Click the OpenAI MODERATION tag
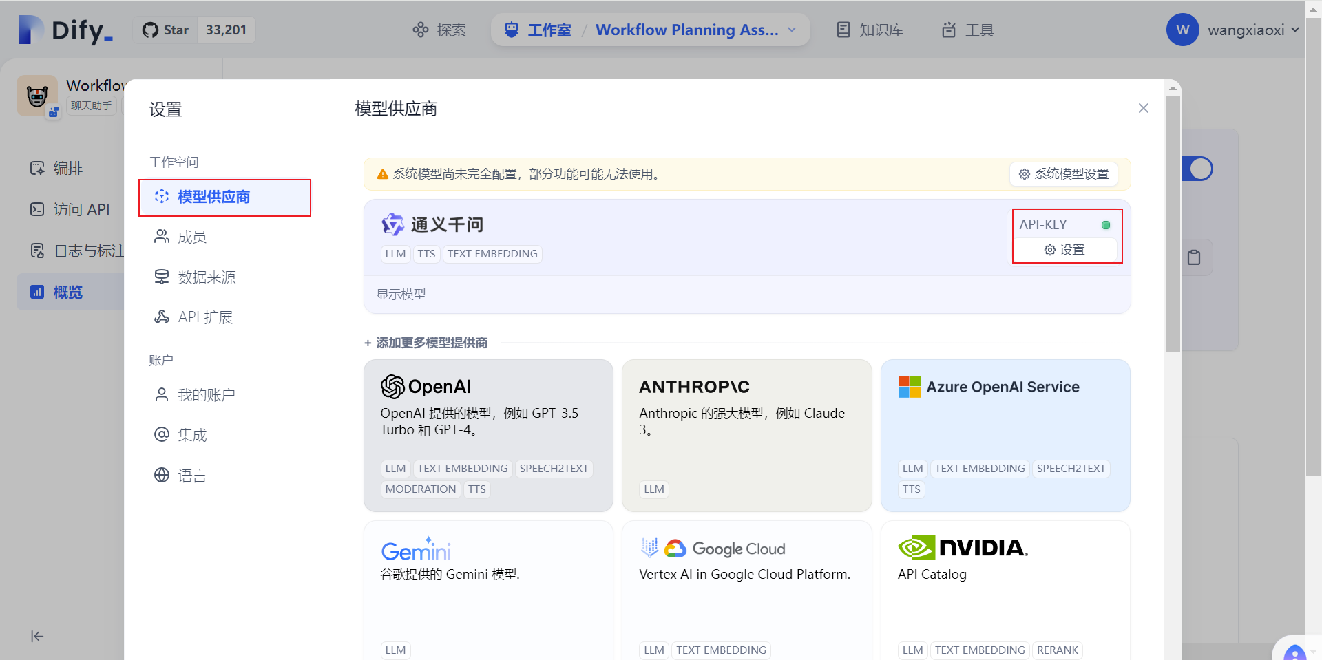1322x660 pixels. 421,489
